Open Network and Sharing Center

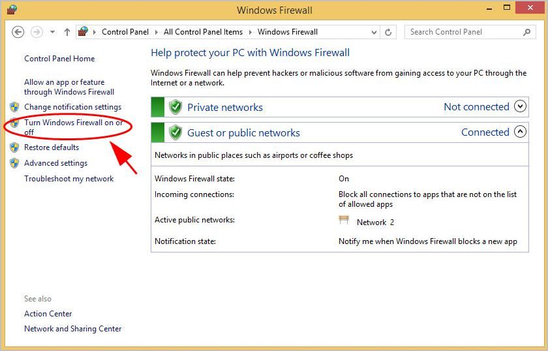72,329
